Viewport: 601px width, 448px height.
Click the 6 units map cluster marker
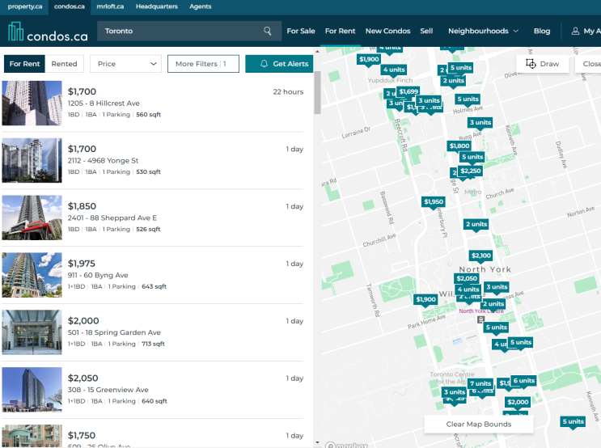[524, 381]
